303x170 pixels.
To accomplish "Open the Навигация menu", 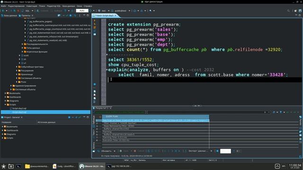I will coord(32,6).
